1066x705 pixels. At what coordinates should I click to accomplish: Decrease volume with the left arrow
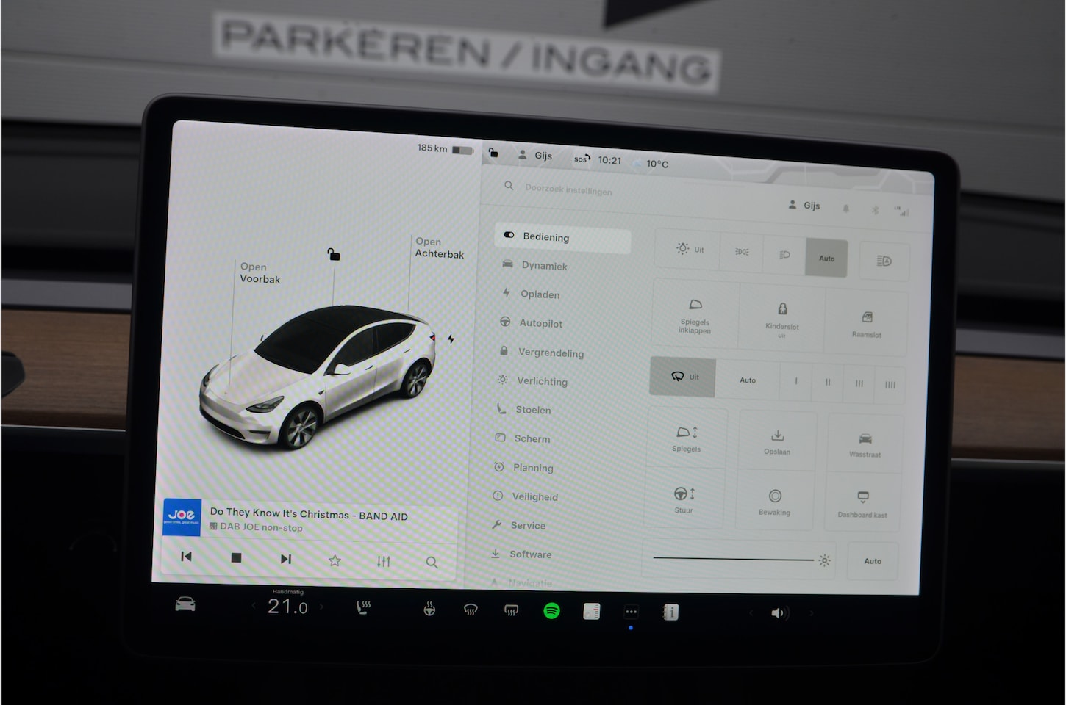click(x=751, y=612)
